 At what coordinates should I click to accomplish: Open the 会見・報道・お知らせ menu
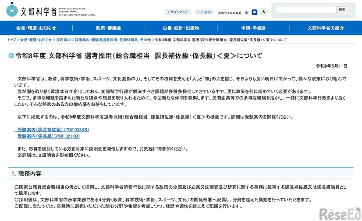36,28
